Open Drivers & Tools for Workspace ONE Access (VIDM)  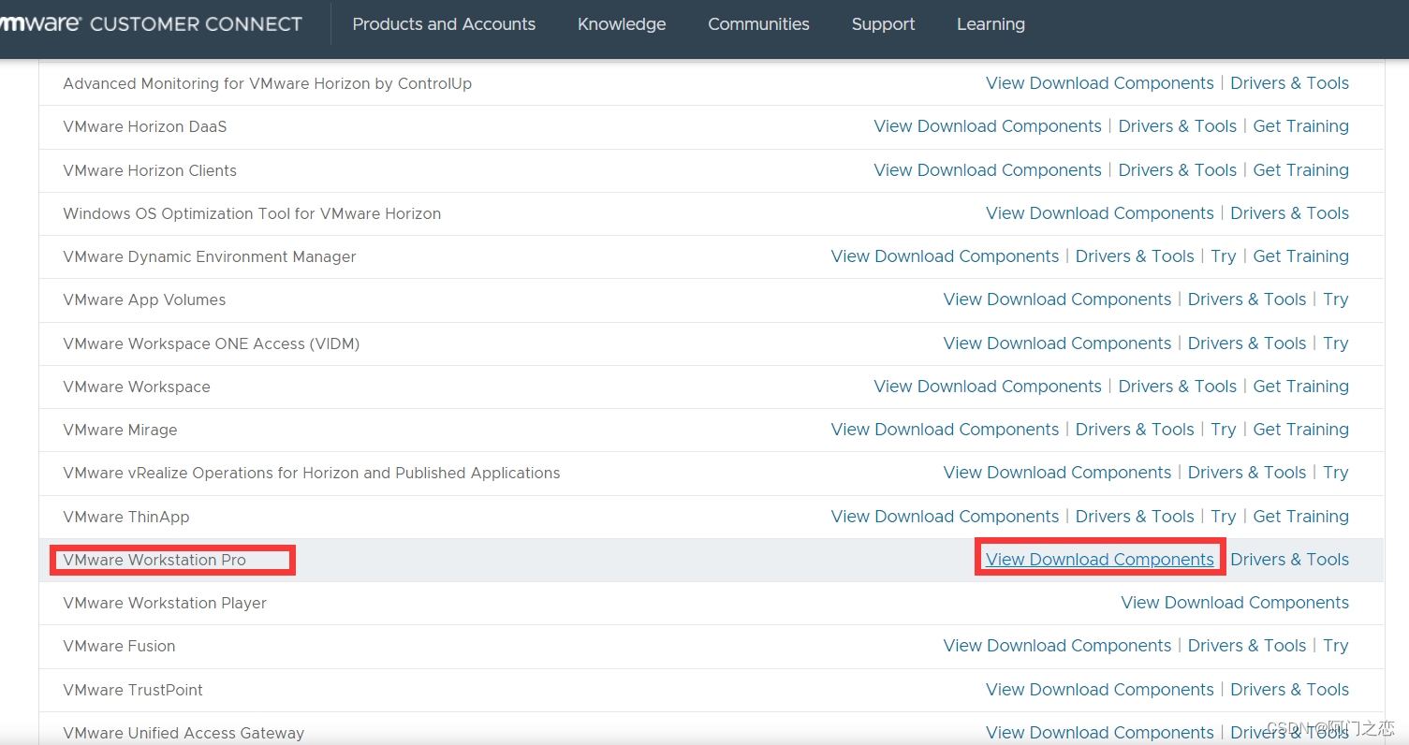tap(1247, 343)
